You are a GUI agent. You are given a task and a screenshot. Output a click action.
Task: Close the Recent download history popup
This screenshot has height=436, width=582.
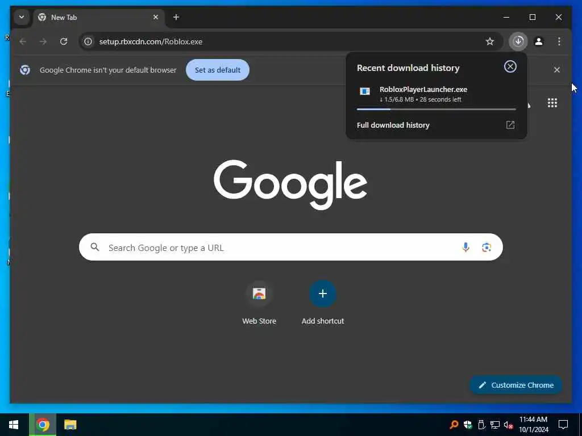pos(510,67)
